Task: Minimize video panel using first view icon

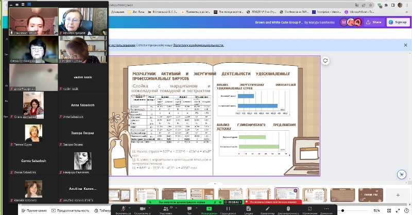Action: pos(11,5)
